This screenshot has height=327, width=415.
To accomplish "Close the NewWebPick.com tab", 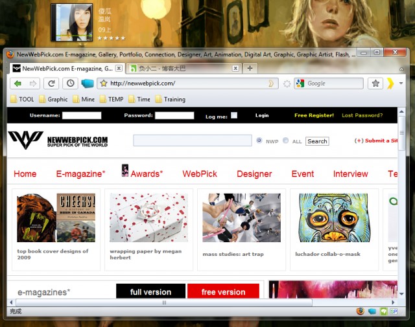I will 119,69.
